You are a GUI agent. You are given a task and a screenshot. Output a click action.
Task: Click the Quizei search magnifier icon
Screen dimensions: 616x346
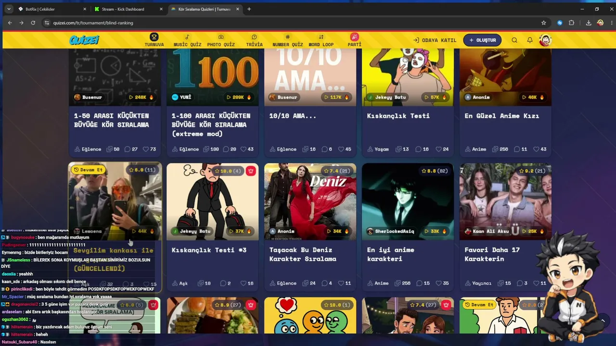(x=514, y=40)
